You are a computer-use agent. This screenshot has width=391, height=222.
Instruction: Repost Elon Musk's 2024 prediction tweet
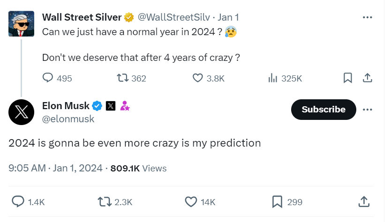[x=104, y=202]
